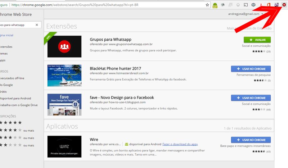Viewport: 288px width, 168px height.
Task: Open the Google Cast toolbar icon
Action: [x=246, y=5]
